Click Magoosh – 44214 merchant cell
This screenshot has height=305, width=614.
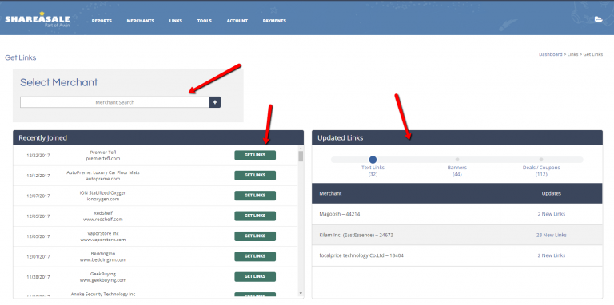point(405,214)
